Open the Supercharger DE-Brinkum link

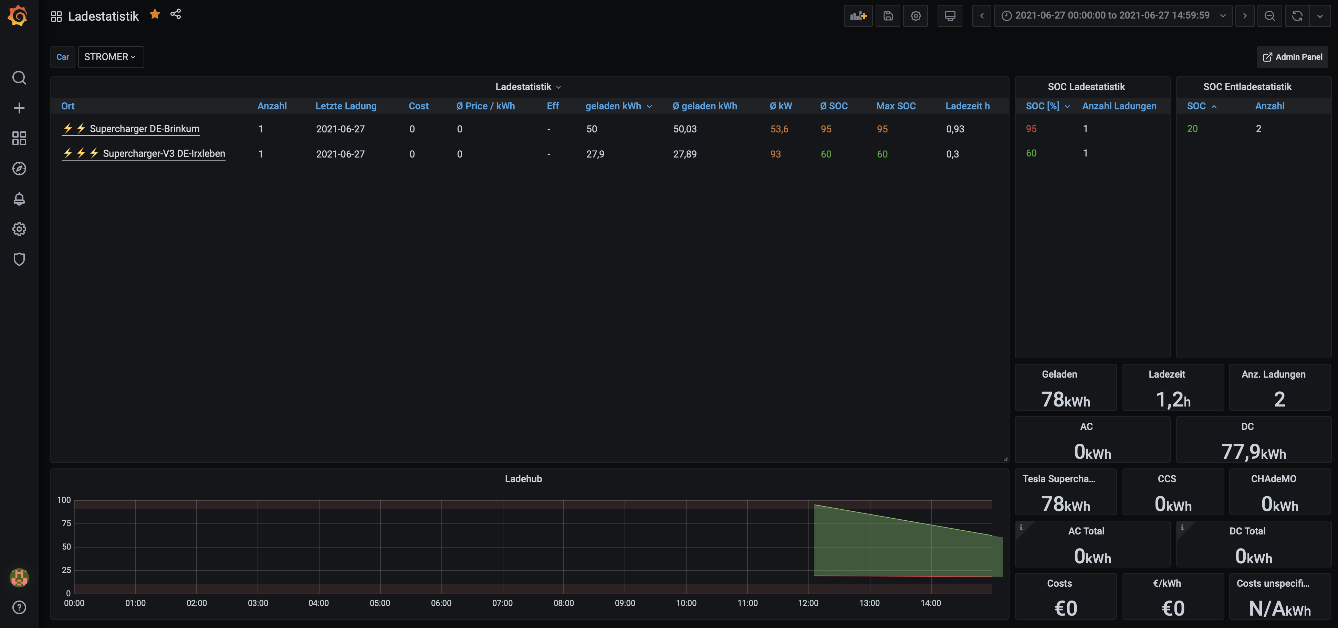coord(144,129)
